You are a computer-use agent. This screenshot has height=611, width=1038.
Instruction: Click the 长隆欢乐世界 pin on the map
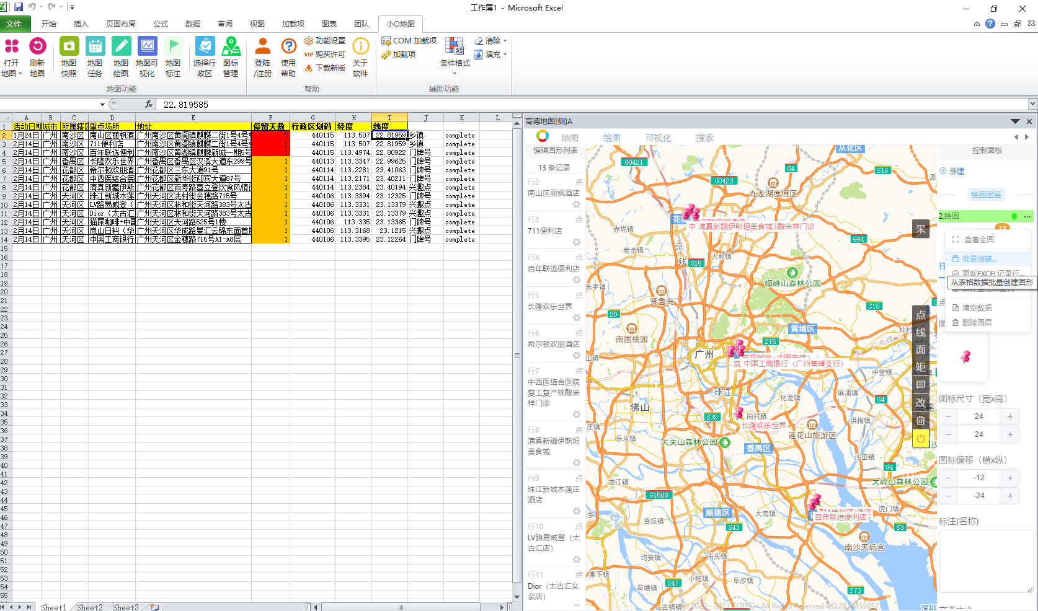[739, 413]
